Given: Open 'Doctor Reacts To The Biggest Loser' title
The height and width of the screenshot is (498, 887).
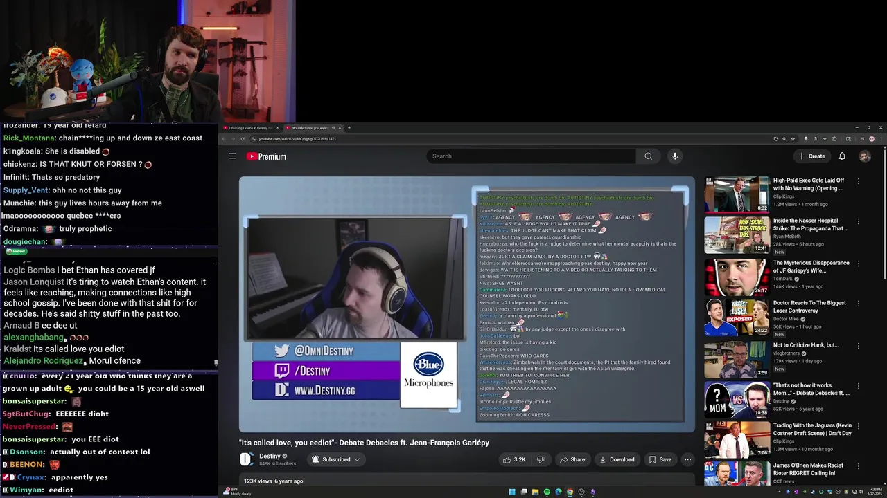Looking at the screenshot, I should tap(809, 306).
